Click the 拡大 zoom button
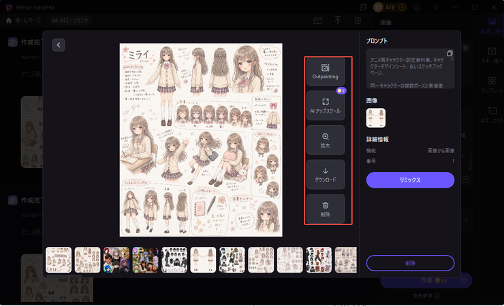This screenshot has width=504, height=306. click(x=326, y=140)
